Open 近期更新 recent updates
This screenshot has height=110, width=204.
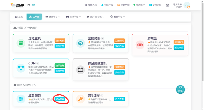(x=123, y=5)
